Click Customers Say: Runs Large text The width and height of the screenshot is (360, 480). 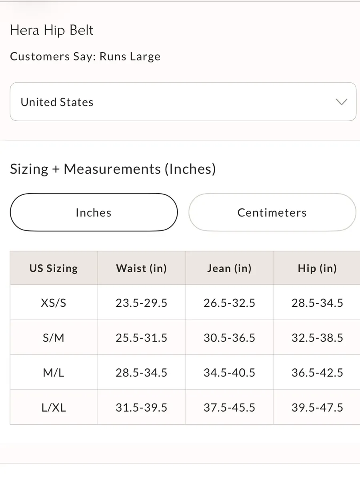[x=85, y=56]
